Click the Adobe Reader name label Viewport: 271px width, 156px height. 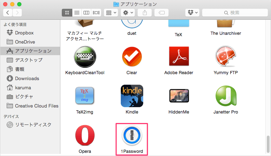point(179,73)
